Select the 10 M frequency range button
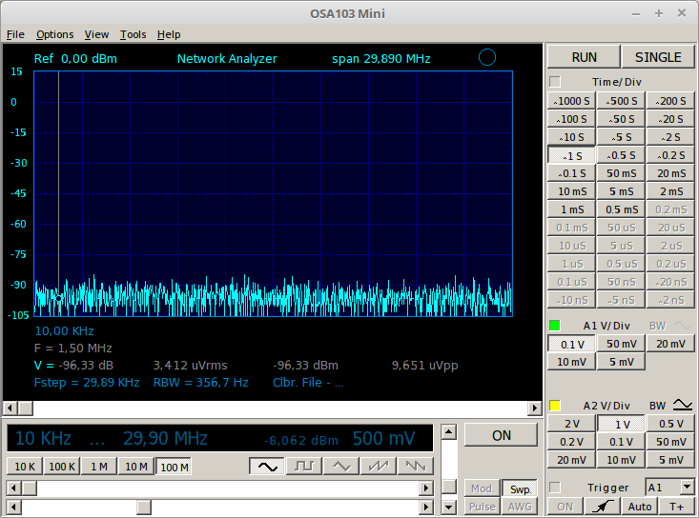699x518 pixels. click(x=136, y=467)
